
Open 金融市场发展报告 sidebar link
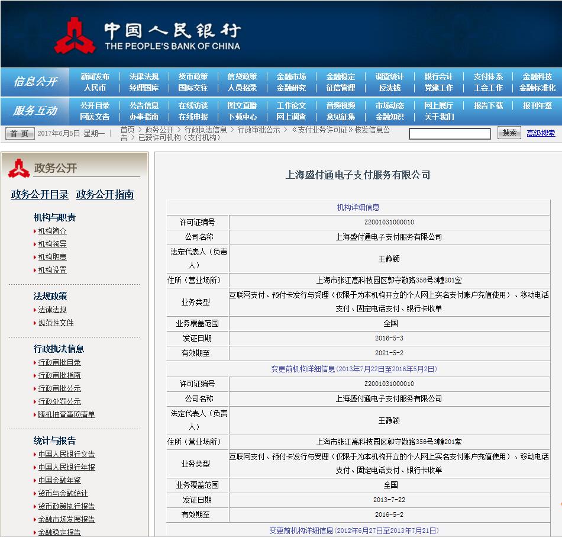point(67,519)
